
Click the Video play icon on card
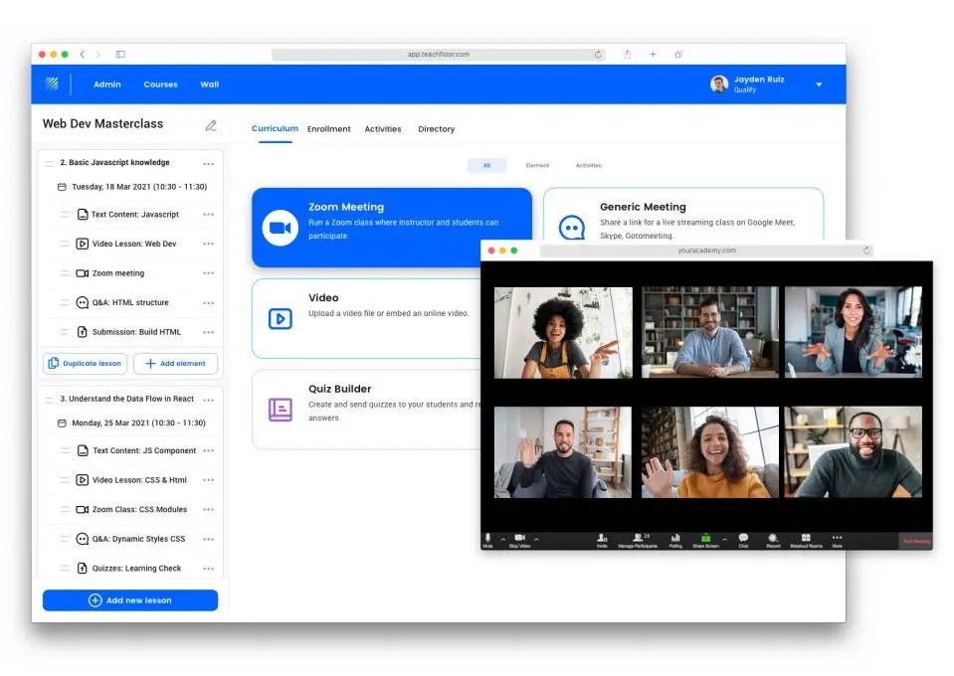coord(280,318)
